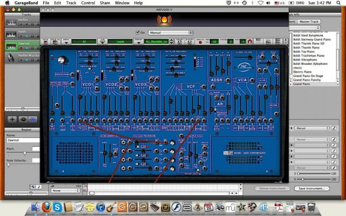
Task: Open the Track menu
Action: 71,3
